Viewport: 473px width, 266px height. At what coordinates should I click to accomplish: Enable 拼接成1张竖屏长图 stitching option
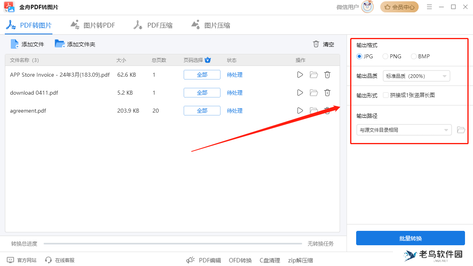(x=386, y=95)
